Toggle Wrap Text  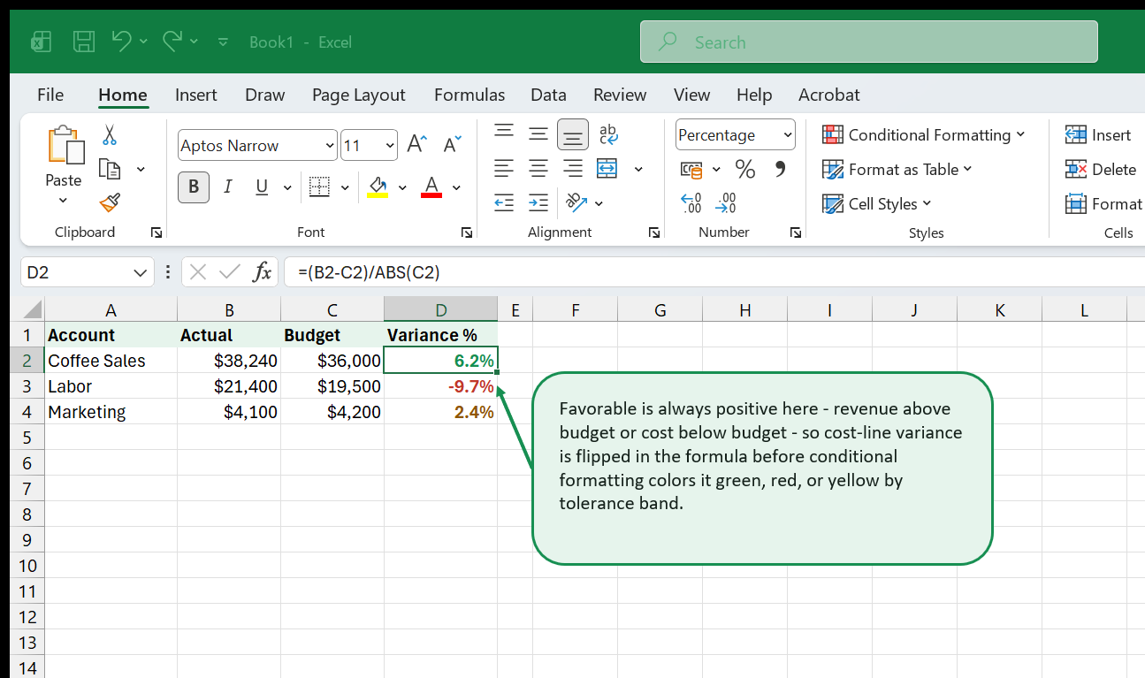click(608, 133)
